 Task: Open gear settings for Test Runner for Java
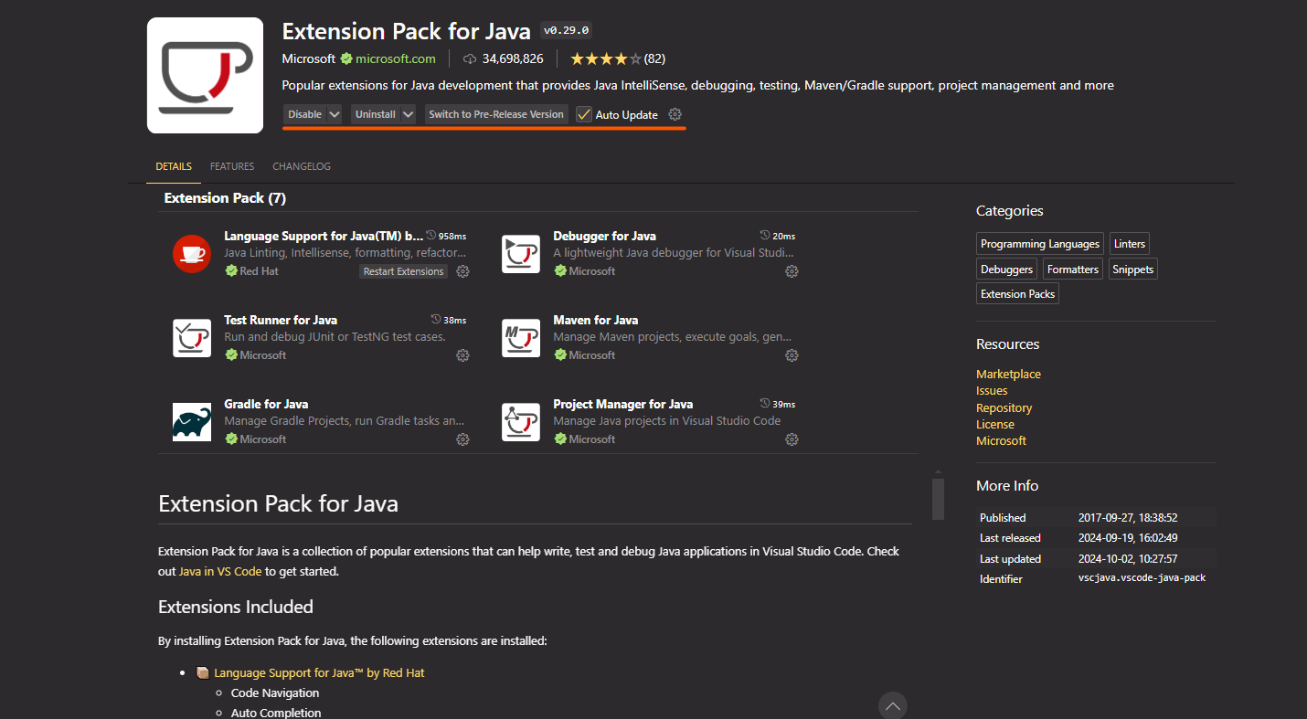[462, 355]
